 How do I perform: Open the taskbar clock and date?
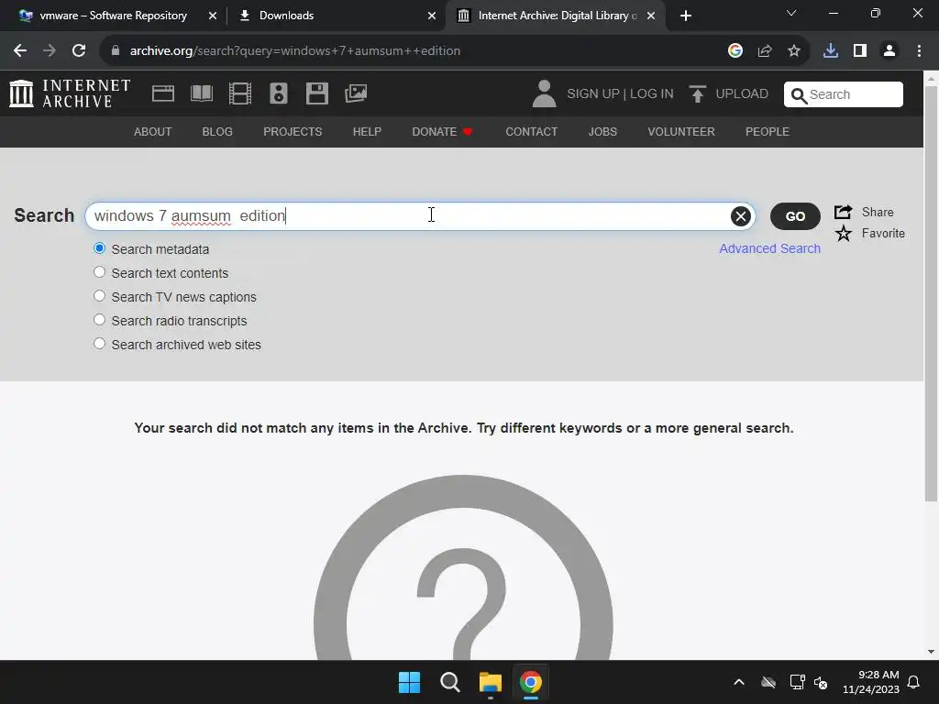click(871, 682)
